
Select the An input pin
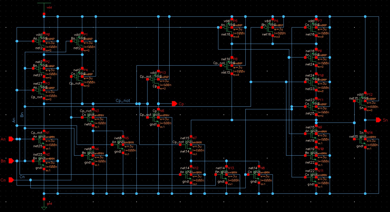[x=11, y=139]
